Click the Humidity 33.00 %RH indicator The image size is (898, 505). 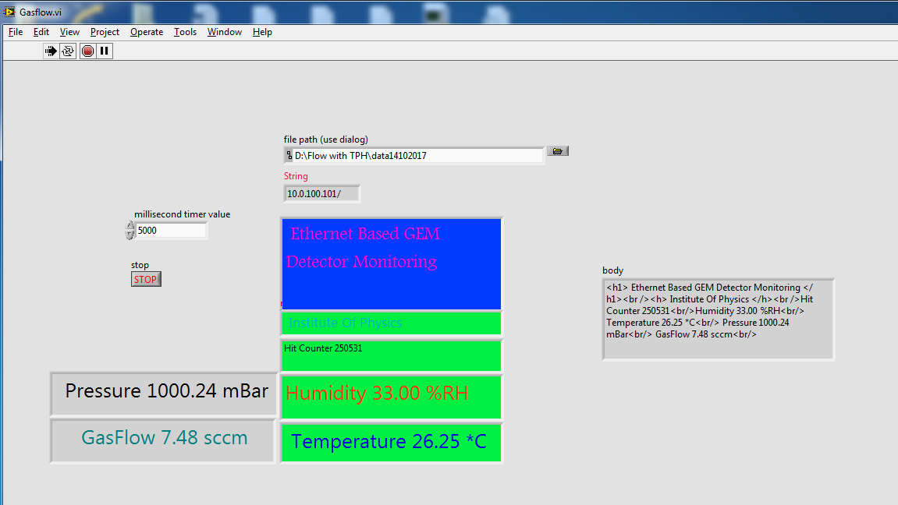(x=392, y=397)
